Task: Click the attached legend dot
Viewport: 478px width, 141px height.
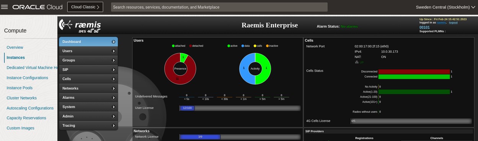Action: pyautogui.click(x=173, y=46)
